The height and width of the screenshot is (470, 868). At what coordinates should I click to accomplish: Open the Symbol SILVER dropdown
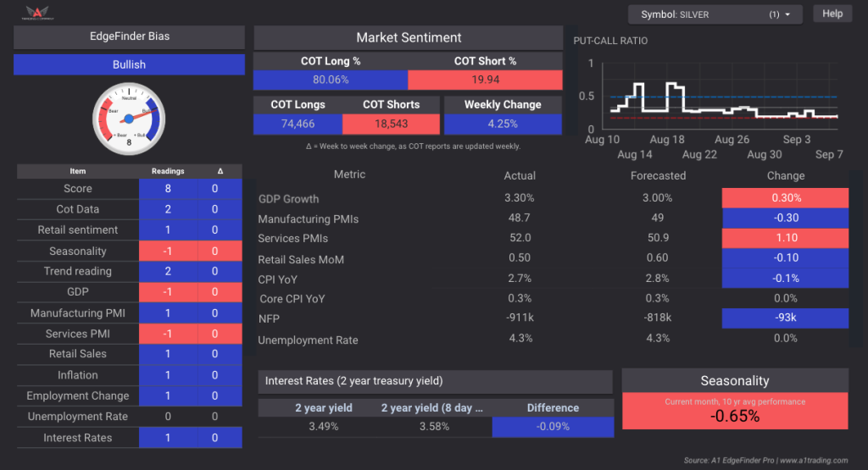(x=714, y=14)
